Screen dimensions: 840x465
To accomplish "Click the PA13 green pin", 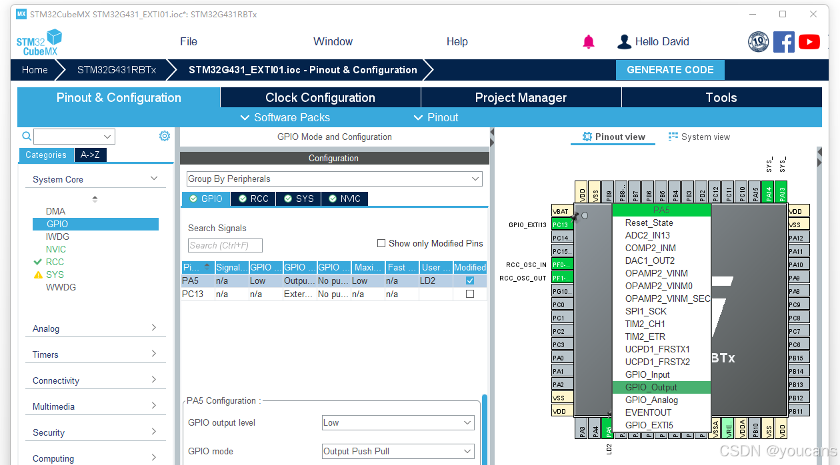I will point(781,191).
